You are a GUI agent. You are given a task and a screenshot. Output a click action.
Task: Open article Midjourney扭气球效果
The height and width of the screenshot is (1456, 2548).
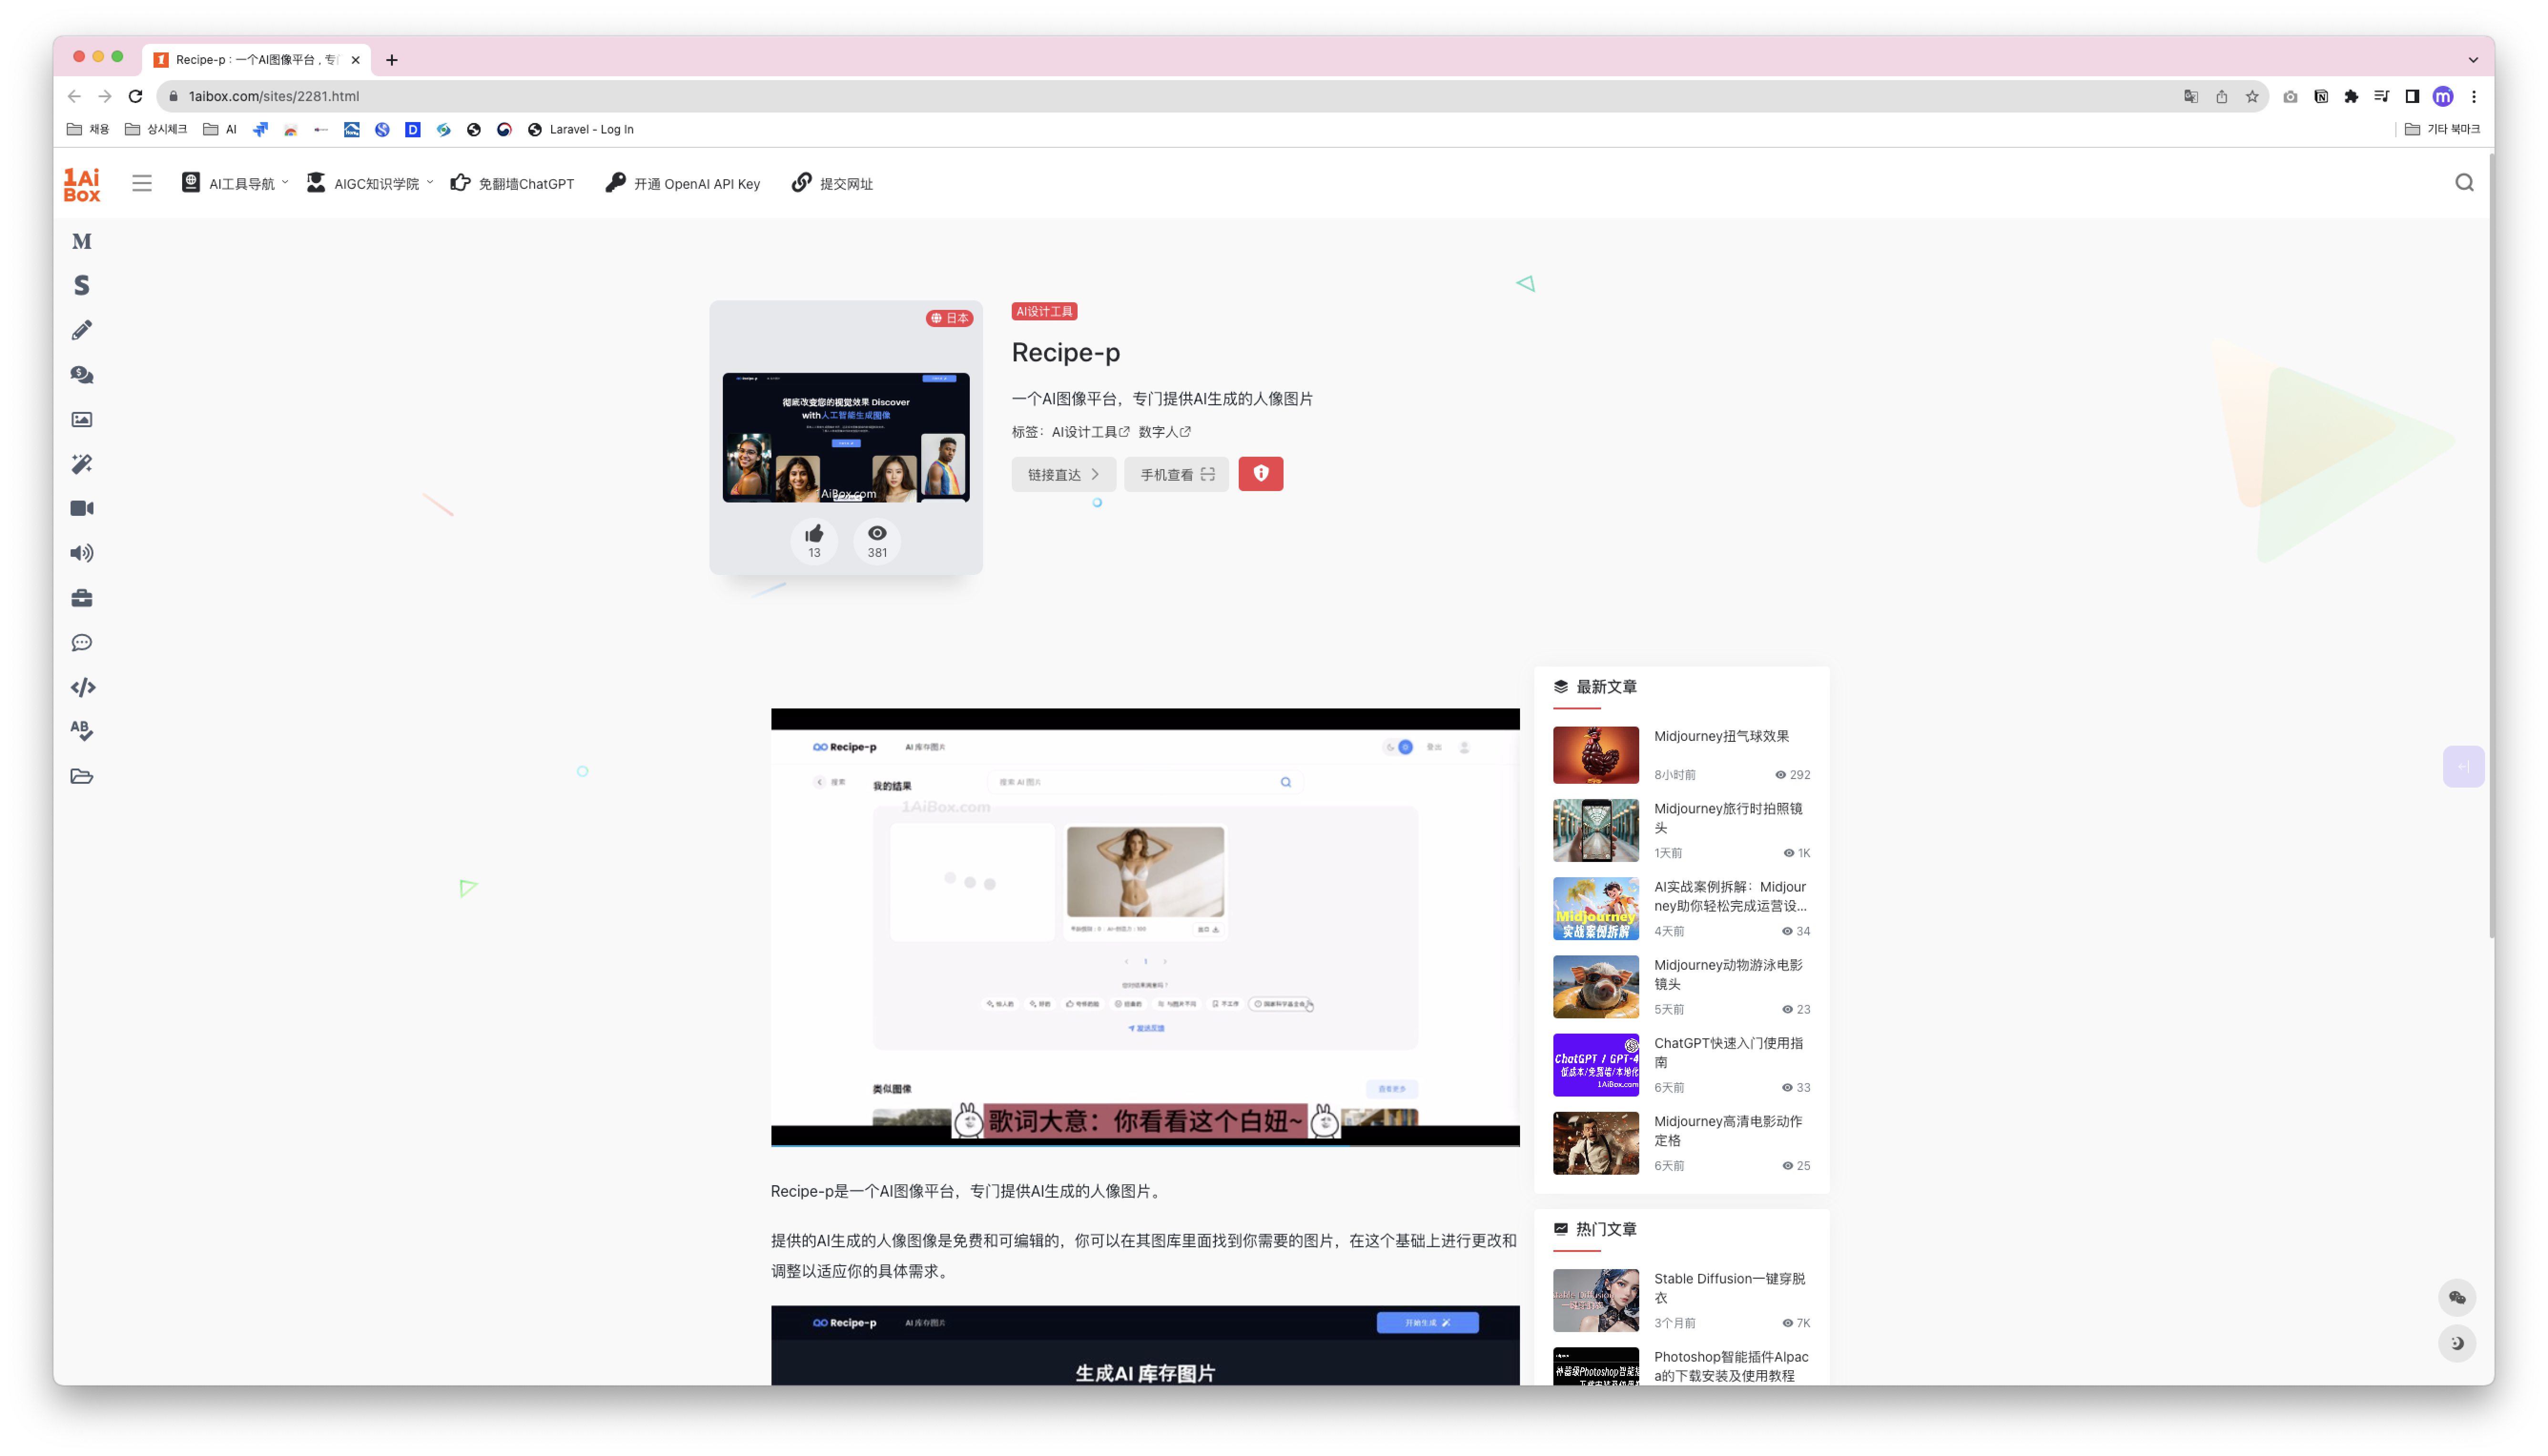(x=1721, y=736)
